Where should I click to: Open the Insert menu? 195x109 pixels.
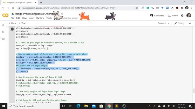[31, 18]
